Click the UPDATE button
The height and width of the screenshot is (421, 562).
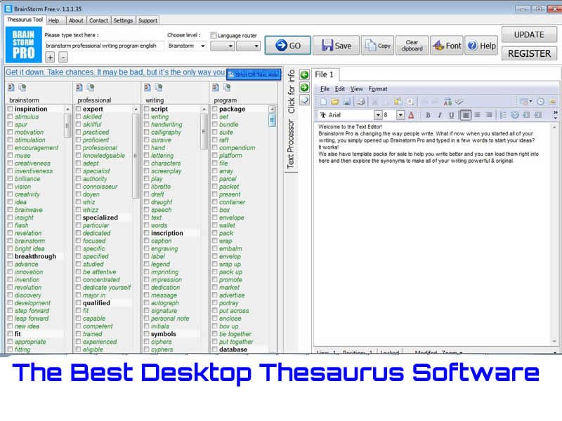pyautogui.click(x=529, y=34)
